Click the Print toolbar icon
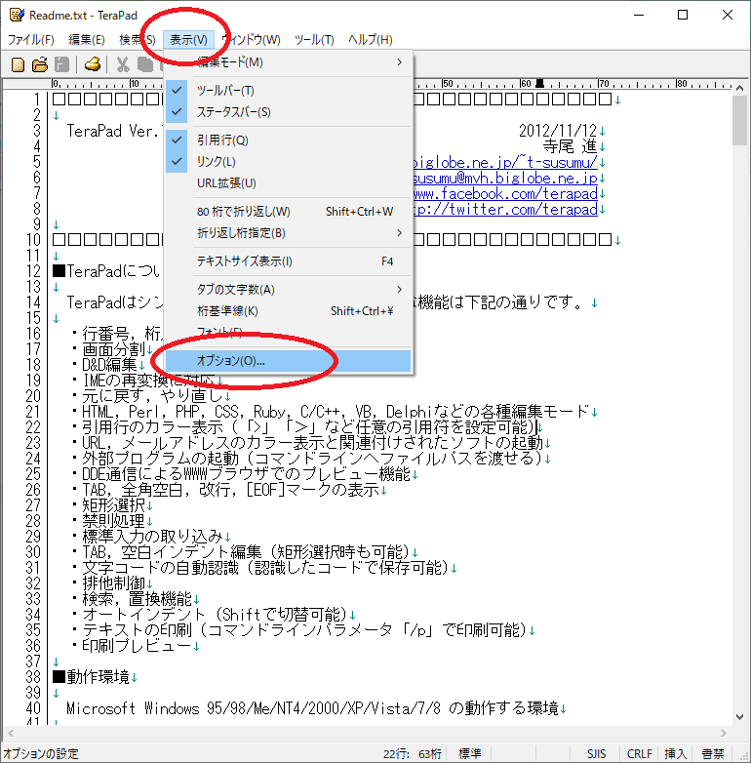The width and height of the screenshot is (751, 763). click(93, 64)
